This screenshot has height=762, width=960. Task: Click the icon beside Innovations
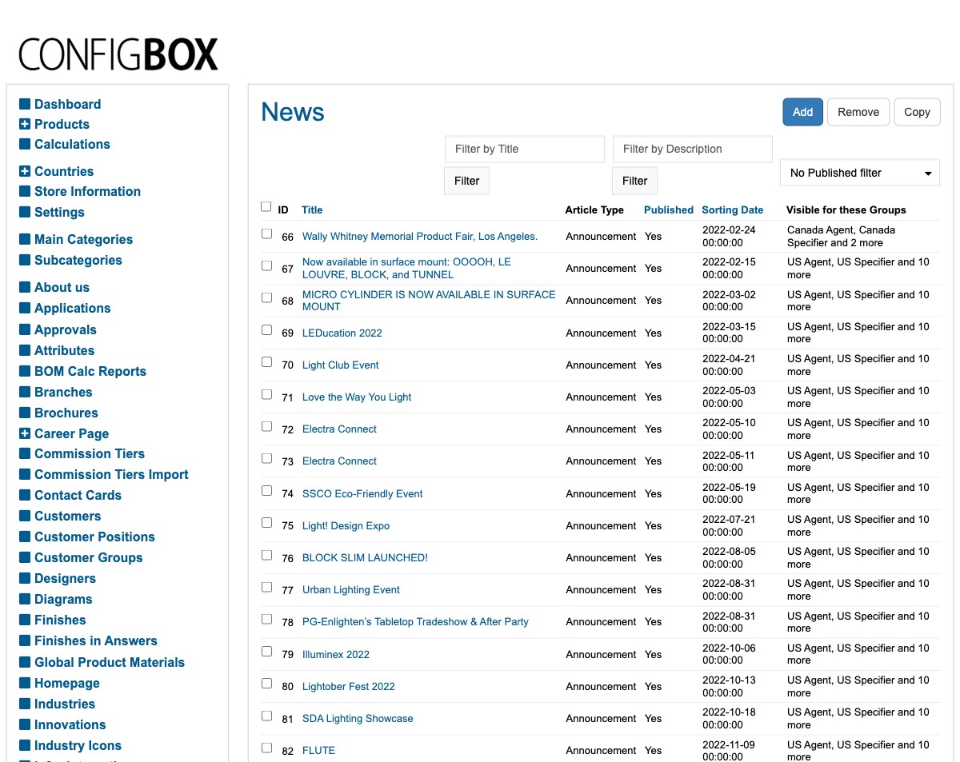pyautogui.click(x=25, y=724)
